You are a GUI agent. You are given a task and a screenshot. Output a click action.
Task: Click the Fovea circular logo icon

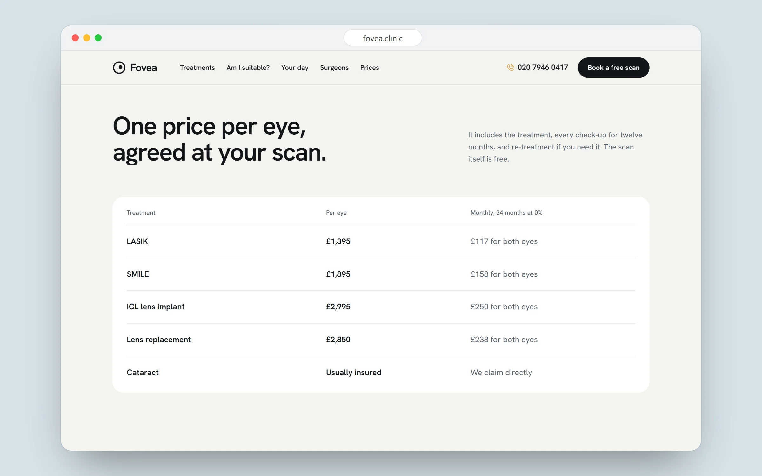119,68
